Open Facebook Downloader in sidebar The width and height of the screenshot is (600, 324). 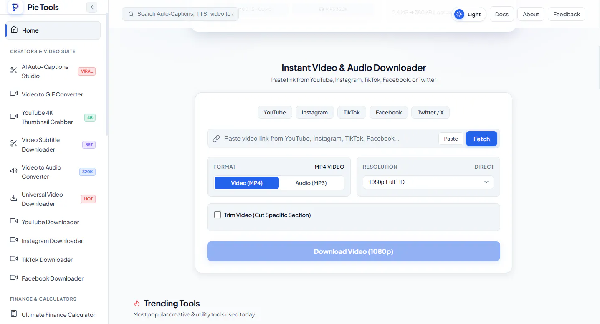click(x=53, y=278)
